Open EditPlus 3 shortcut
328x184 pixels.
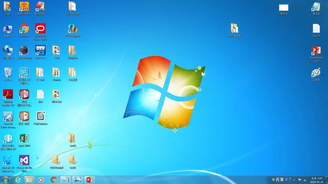tap(40, 8)
